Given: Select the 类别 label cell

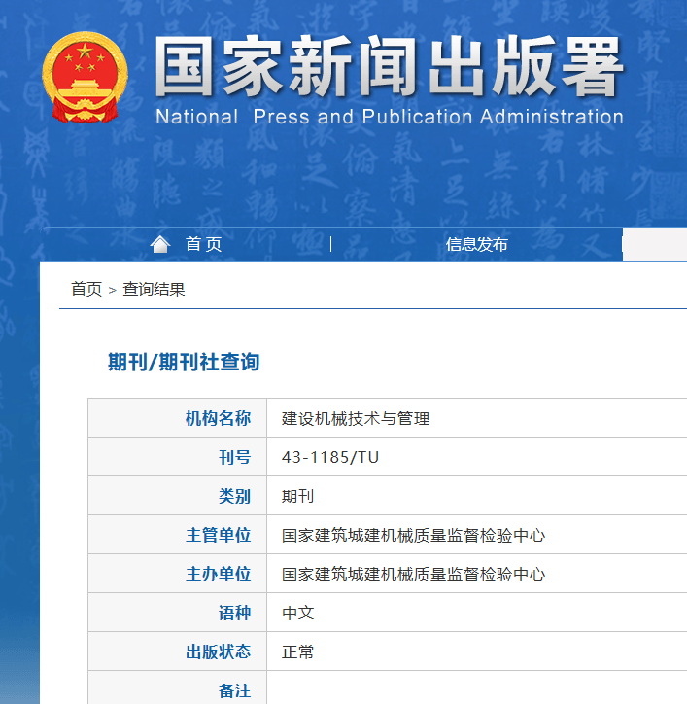Looking at the screenshot, I should (178, 496).
